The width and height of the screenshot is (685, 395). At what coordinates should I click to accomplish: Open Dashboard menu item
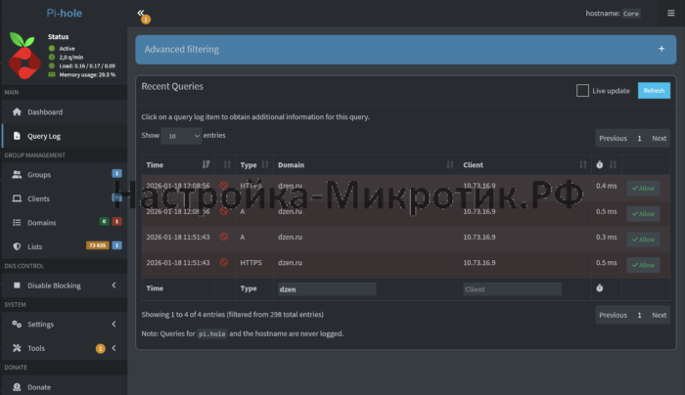[x=65, y=111]
